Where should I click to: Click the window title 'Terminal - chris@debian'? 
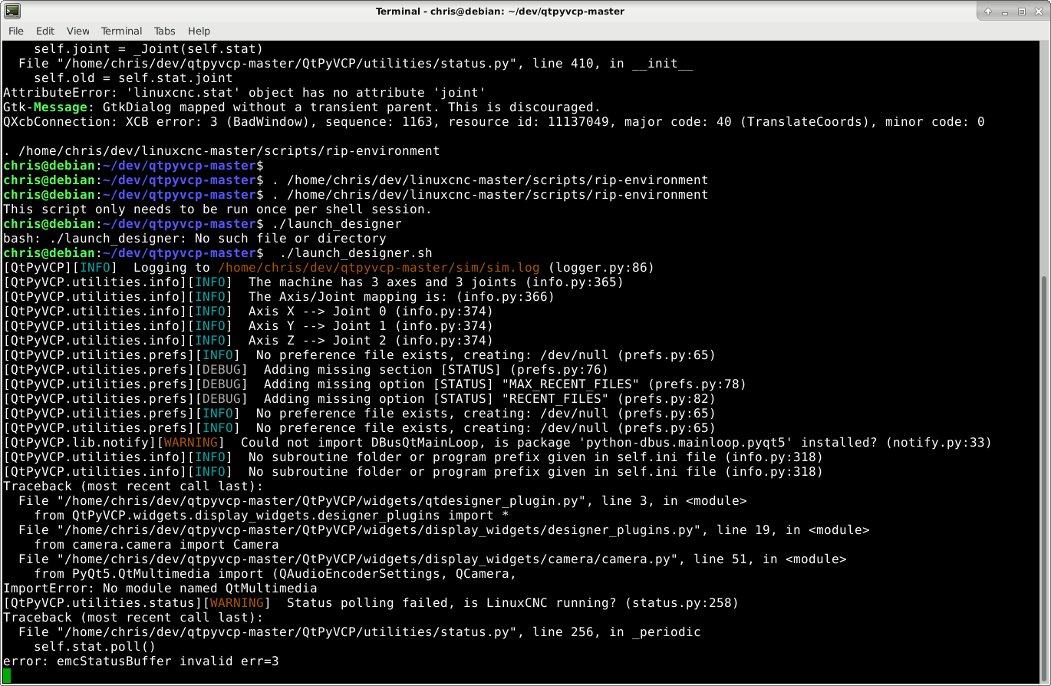click(x=500, y=11)
